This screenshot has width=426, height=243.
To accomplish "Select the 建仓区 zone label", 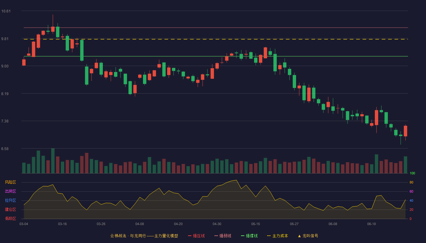I will click(x=10, y=210).
